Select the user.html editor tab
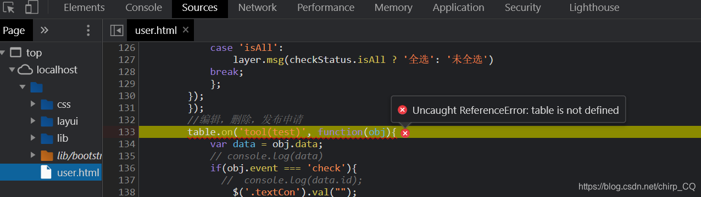 [156, 31]
